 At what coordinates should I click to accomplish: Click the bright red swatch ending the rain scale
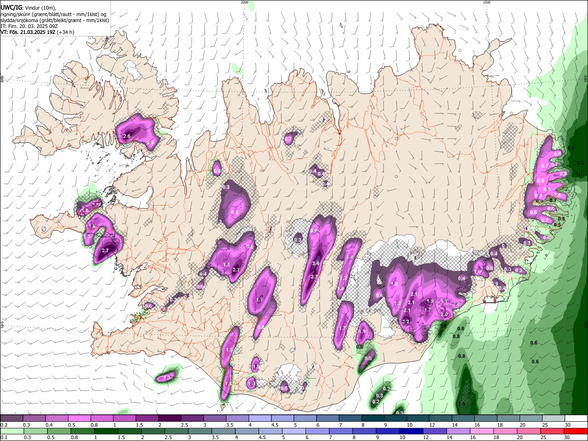[x=576, y=431]
